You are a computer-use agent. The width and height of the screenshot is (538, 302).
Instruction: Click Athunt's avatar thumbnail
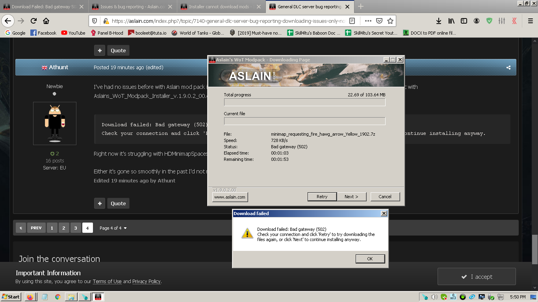coord(55,123)
